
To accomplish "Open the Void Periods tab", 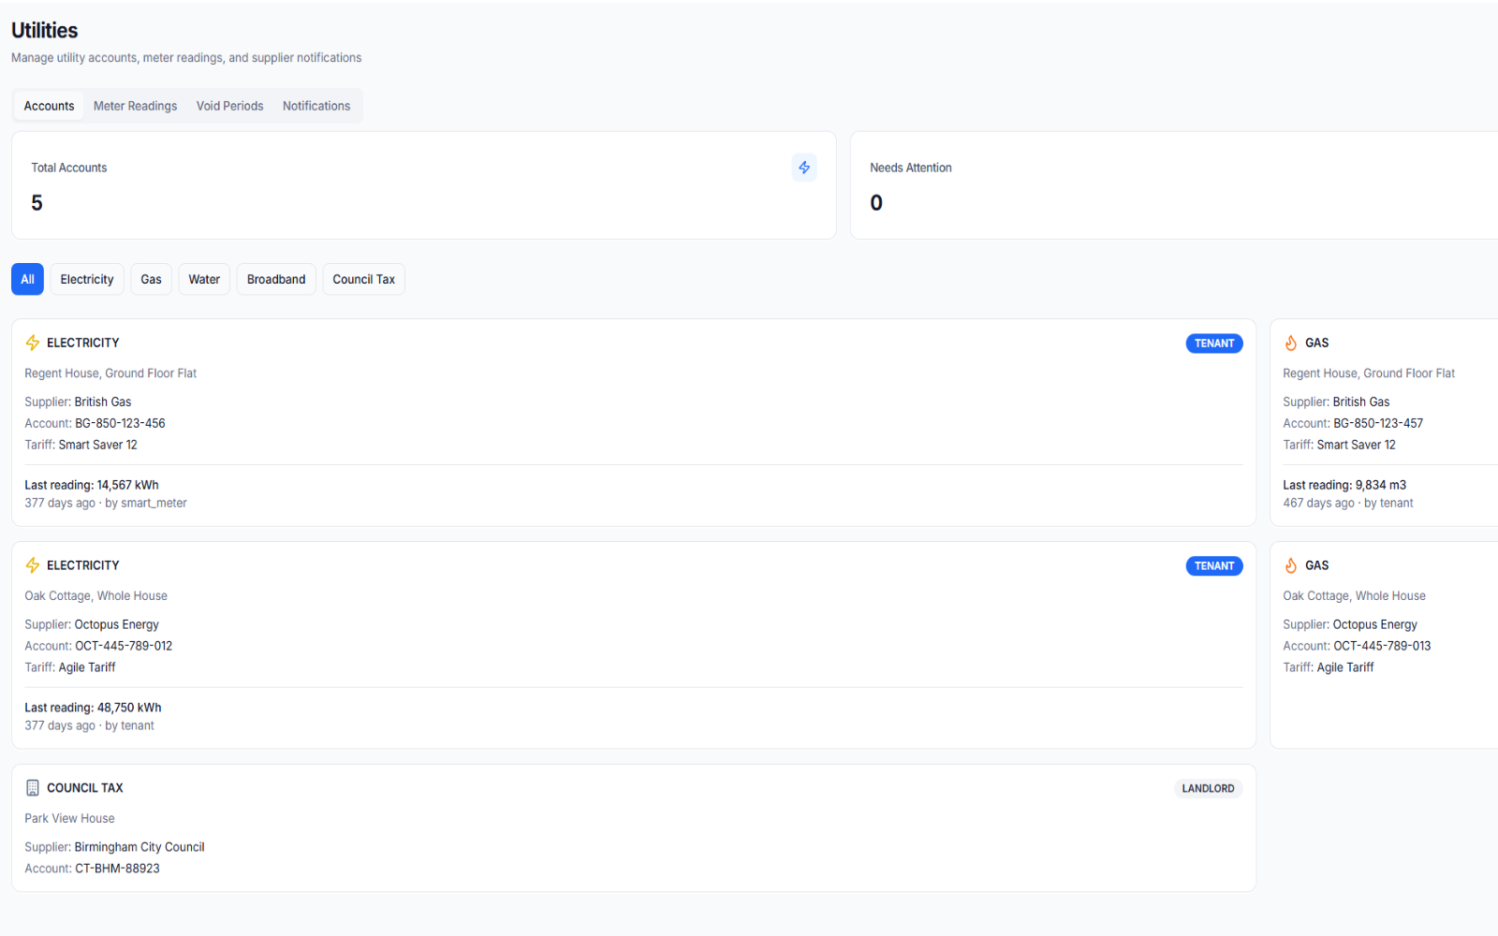I will tap(229, 106).
